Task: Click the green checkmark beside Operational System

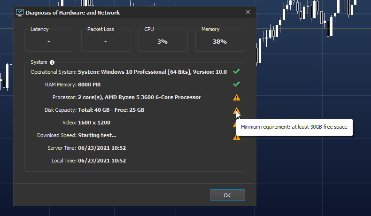Action: 236,71
